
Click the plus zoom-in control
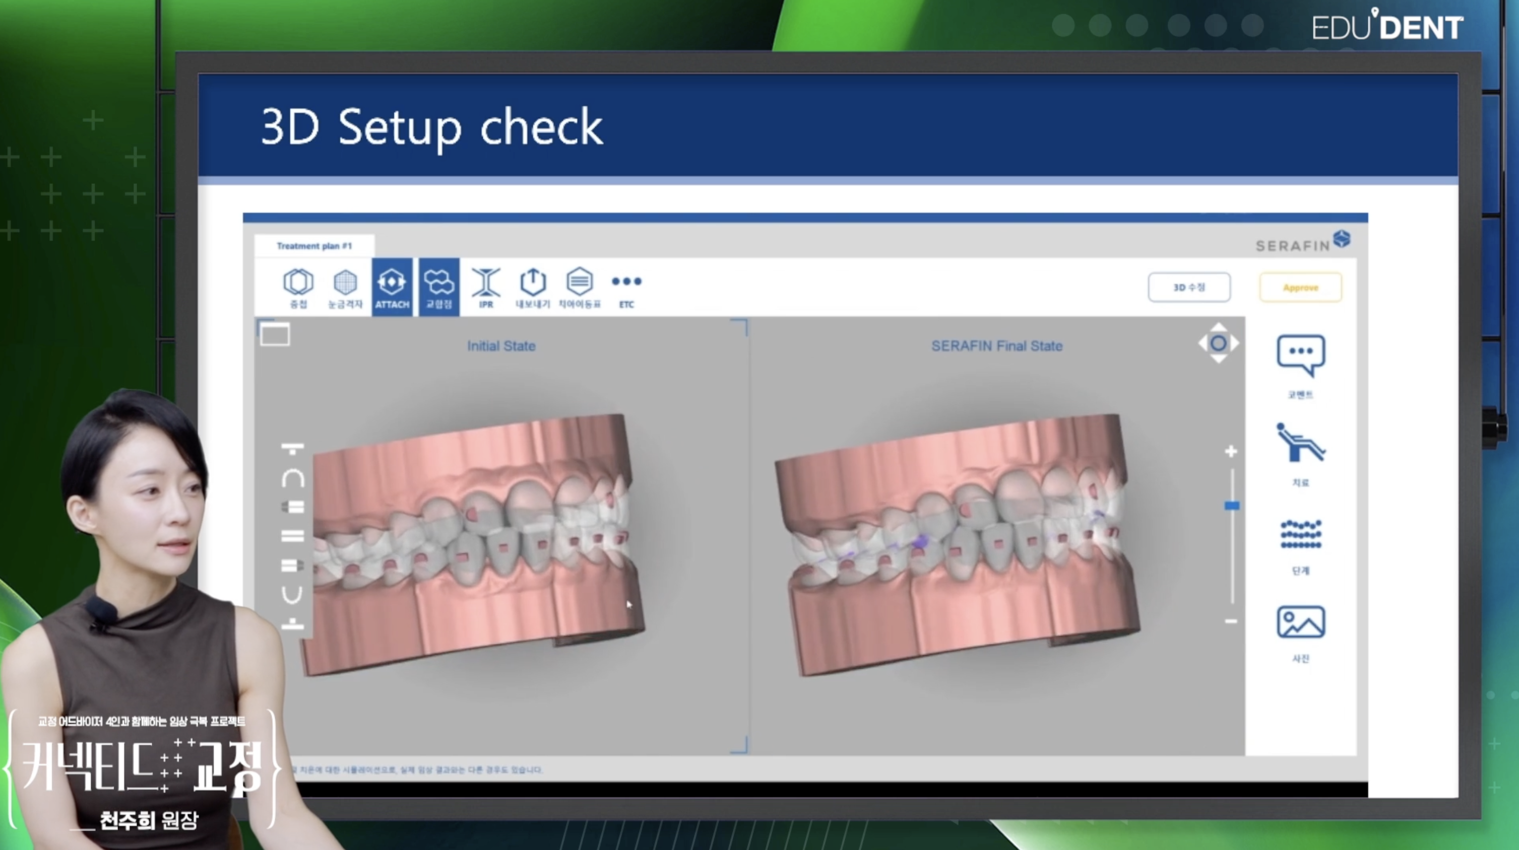[x=1231, y=452]
